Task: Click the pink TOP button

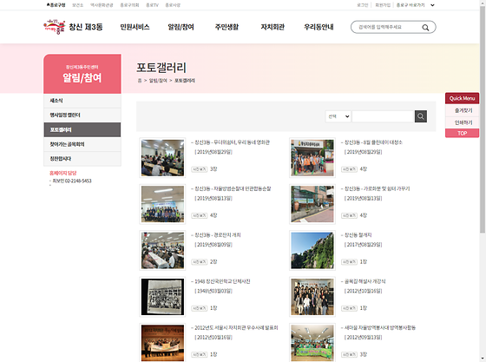Action: 462,134
